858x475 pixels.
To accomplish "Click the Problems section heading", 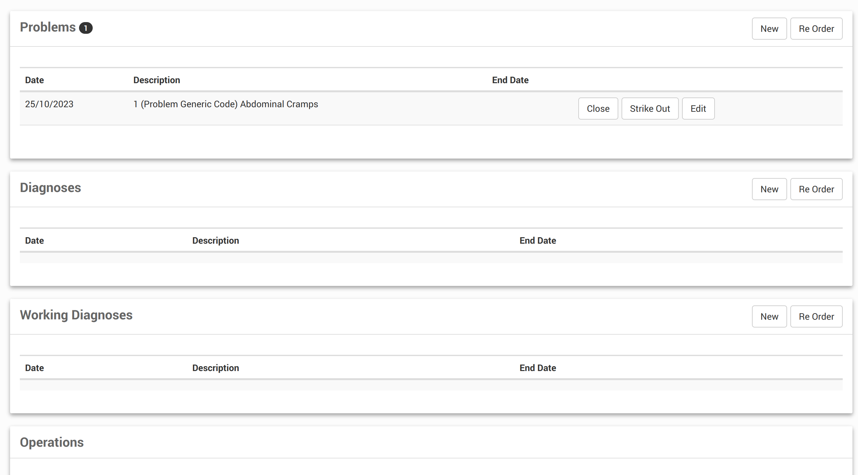I will pyautogui.click(x=48, y=27).
